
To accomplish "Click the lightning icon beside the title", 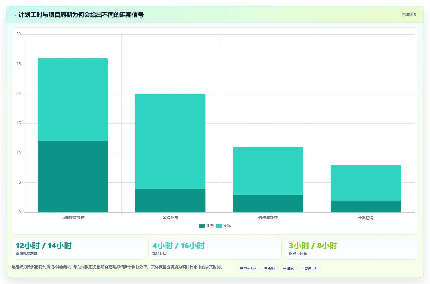I will 14,15.
